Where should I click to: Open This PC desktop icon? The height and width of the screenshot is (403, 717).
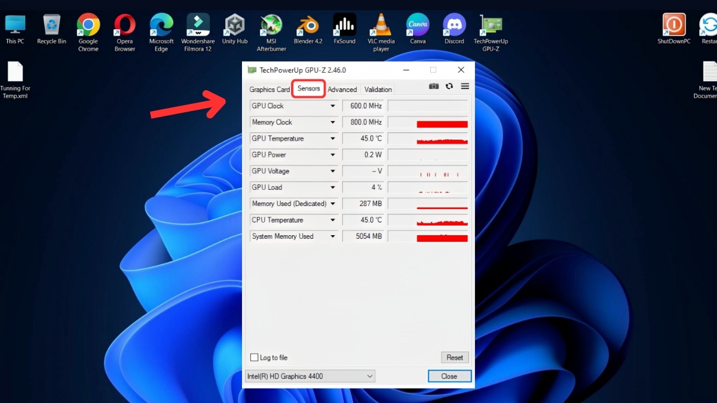coord(15,29)
